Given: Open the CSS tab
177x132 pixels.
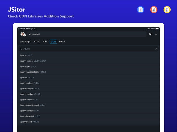Looking at the screenshot, I should [x=45, y=42].
